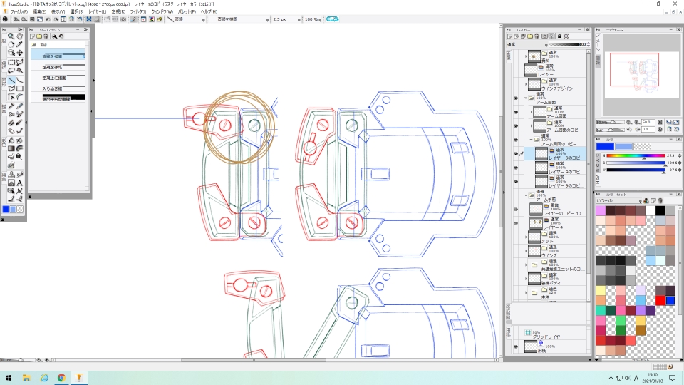Hide the selected レイヤー 9のコピー layer
684x385 pixels.
(x=516, y=154)
